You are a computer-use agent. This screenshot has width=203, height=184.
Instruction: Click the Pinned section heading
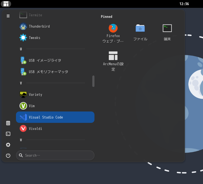click(x=107, y=17)
